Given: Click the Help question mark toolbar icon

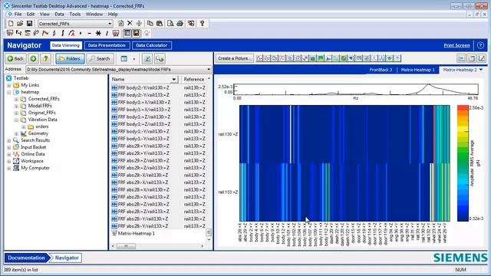Looking at the screenshot, I should tap(202, 24).
